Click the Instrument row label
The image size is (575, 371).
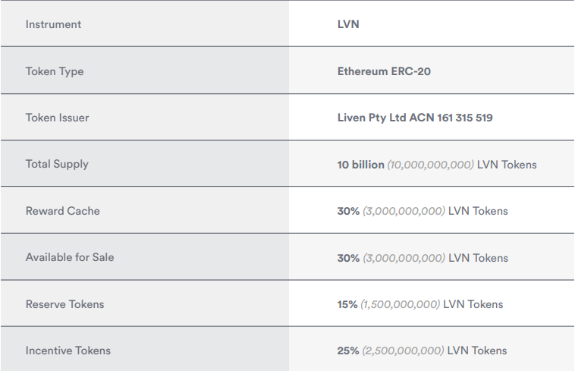coord(53,24)
